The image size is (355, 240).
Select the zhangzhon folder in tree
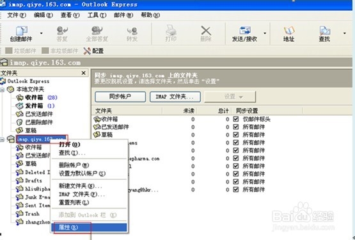(33, 222)
